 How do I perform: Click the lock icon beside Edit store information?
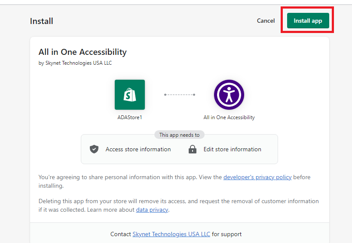tap(193, 149)
